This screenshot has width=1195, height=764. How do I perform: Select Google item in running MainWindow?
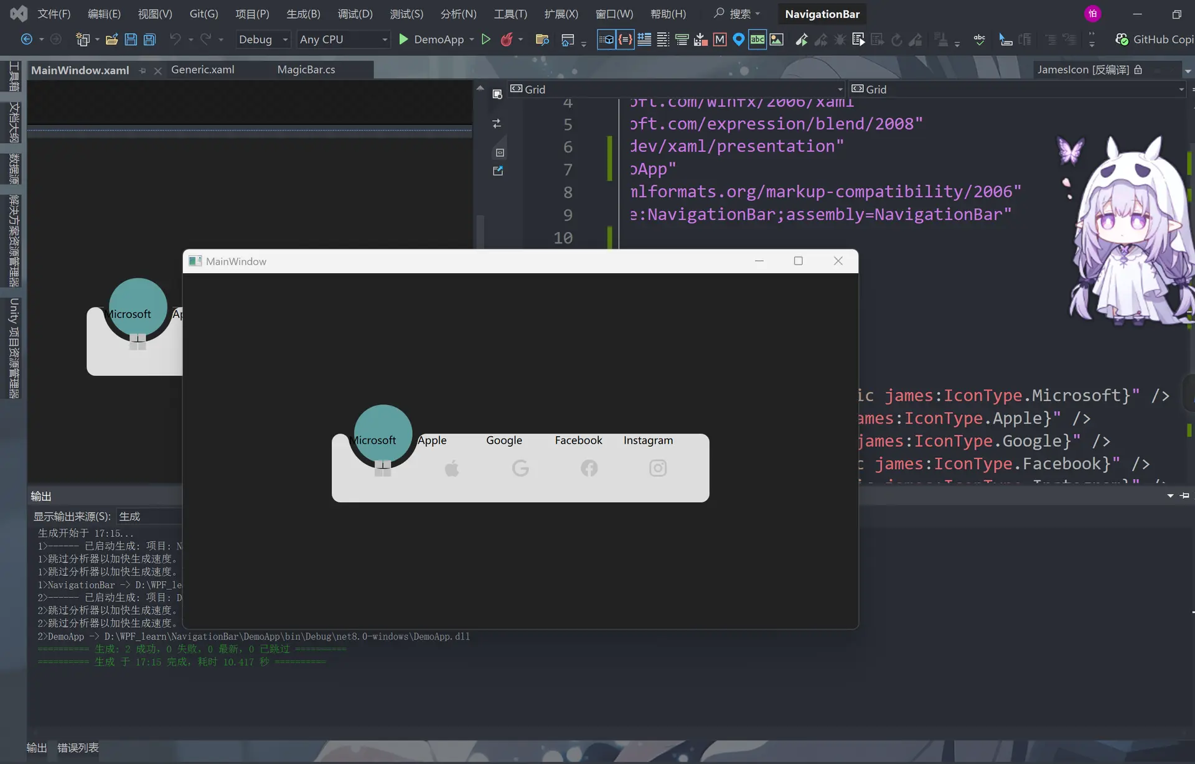[x=520, y=467]
